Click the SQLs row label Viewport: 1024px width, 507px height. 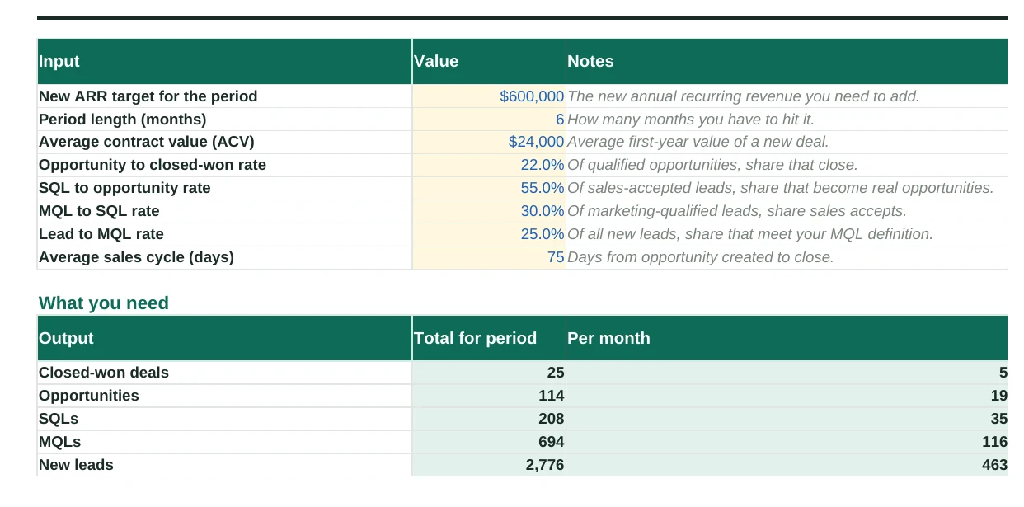59,419
